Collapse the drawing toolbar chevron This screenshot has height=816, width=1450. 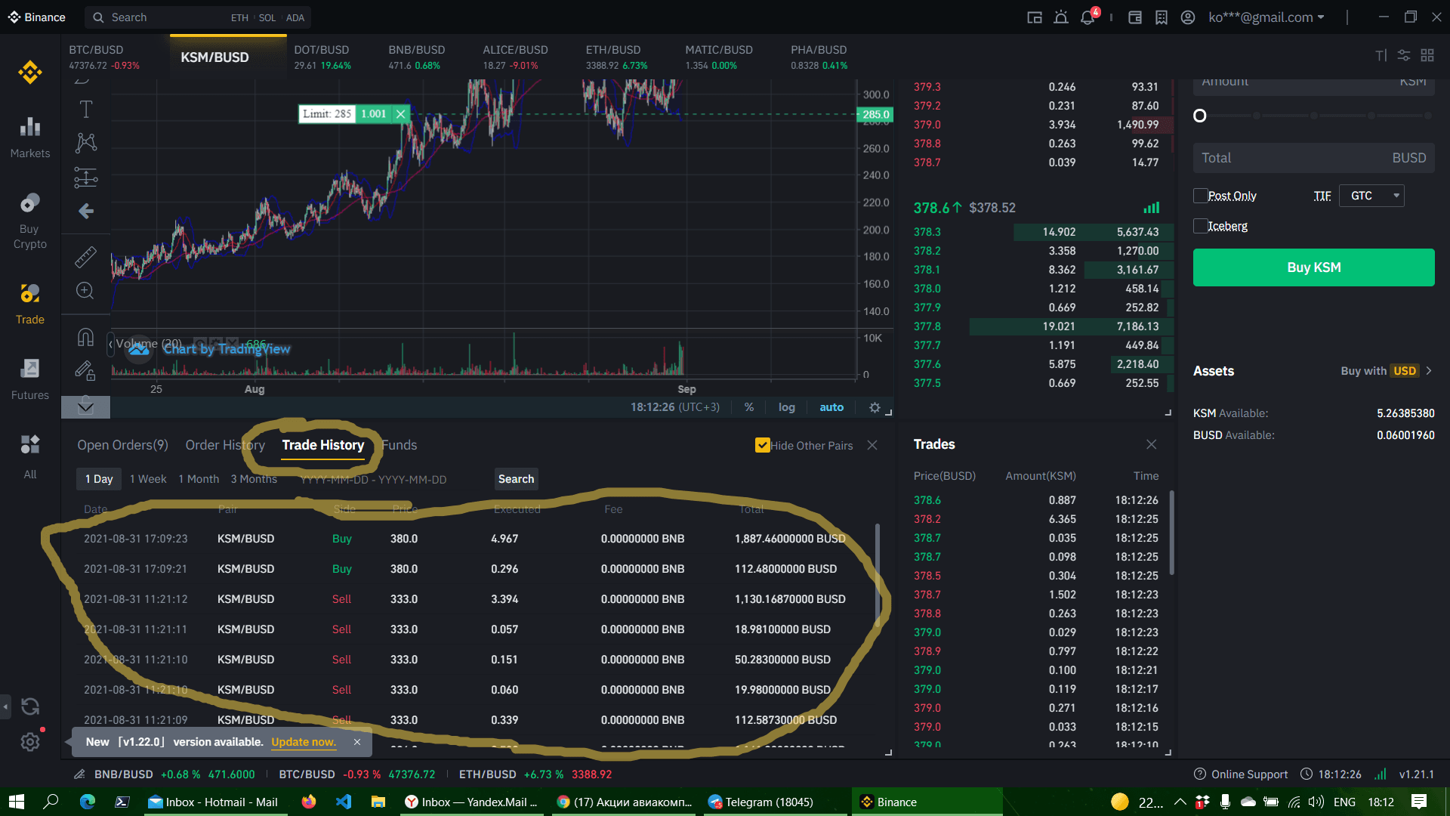[x=85, y=407]
